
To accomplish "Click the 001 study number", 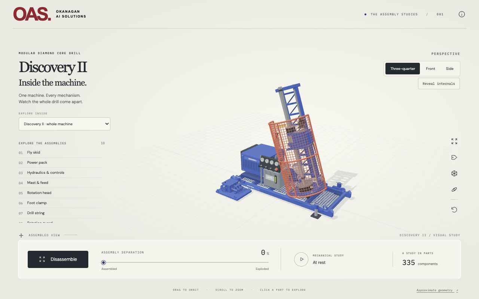I will (440, 15).
